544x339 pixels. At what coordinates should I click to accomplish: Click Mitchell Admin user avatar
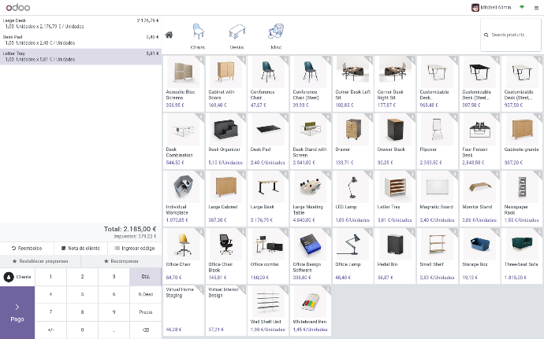(475, 7)
